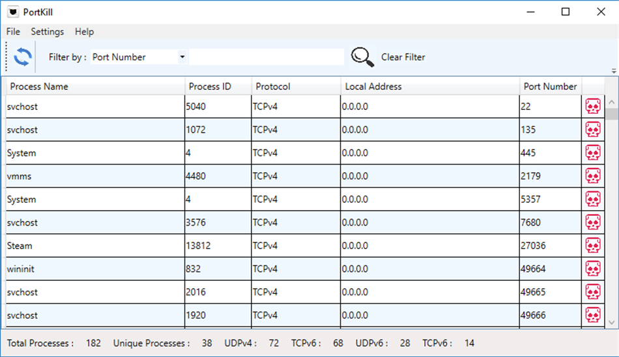This screenshot has height=357, width=619.
Task: Kill vmms process on port 2179
Action: point(592,176)
